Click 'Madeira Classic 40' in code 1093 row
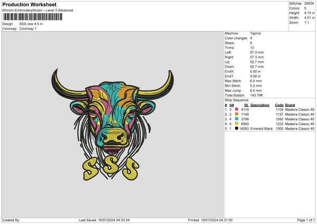The height and width of the screenshot is (224, 317). [300, 119]
